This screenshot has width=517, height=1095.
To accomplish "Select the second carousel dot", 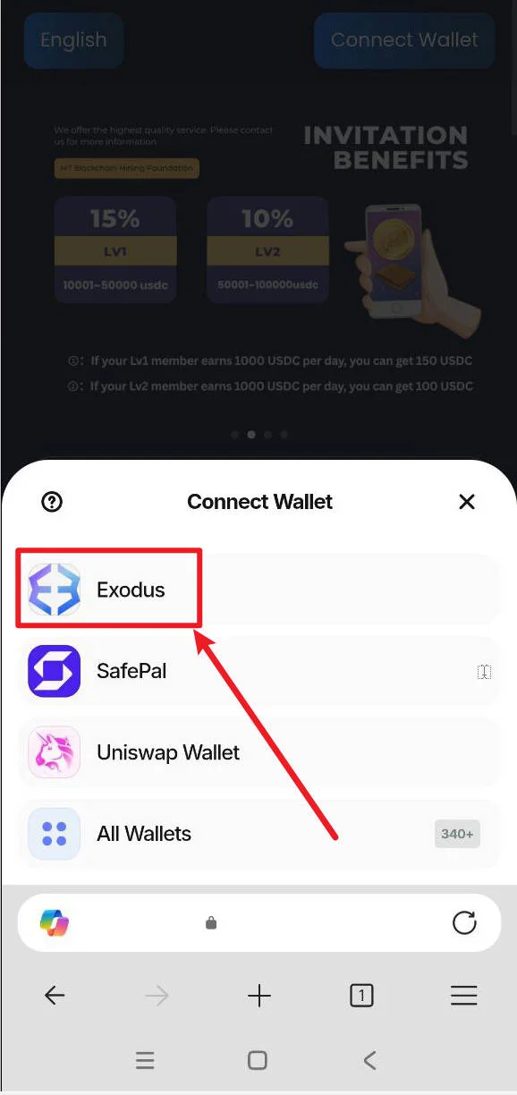I will click(251, 435).
